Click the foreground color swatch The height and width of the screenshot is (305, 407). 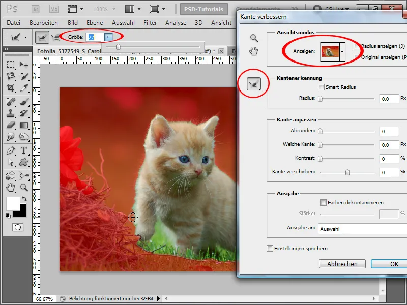click(x=12, y=204)
